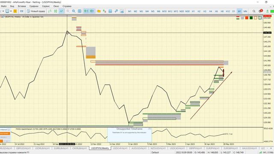
Task: Select H12 timeframe
Action: pyautogui.click(x=228, y=11)
